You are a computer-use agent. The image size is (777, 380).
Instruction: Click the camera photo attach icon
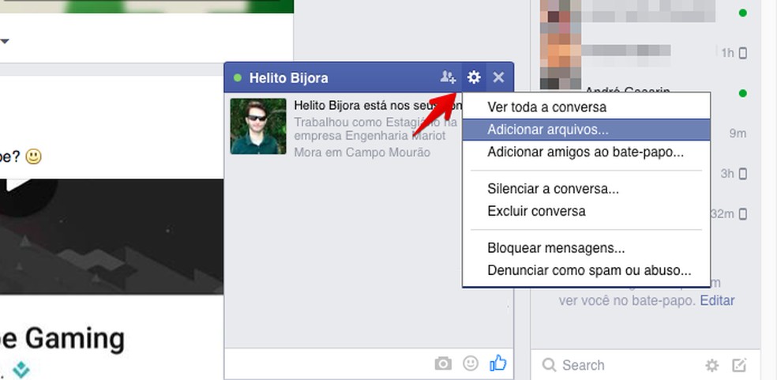click(443, 364)
